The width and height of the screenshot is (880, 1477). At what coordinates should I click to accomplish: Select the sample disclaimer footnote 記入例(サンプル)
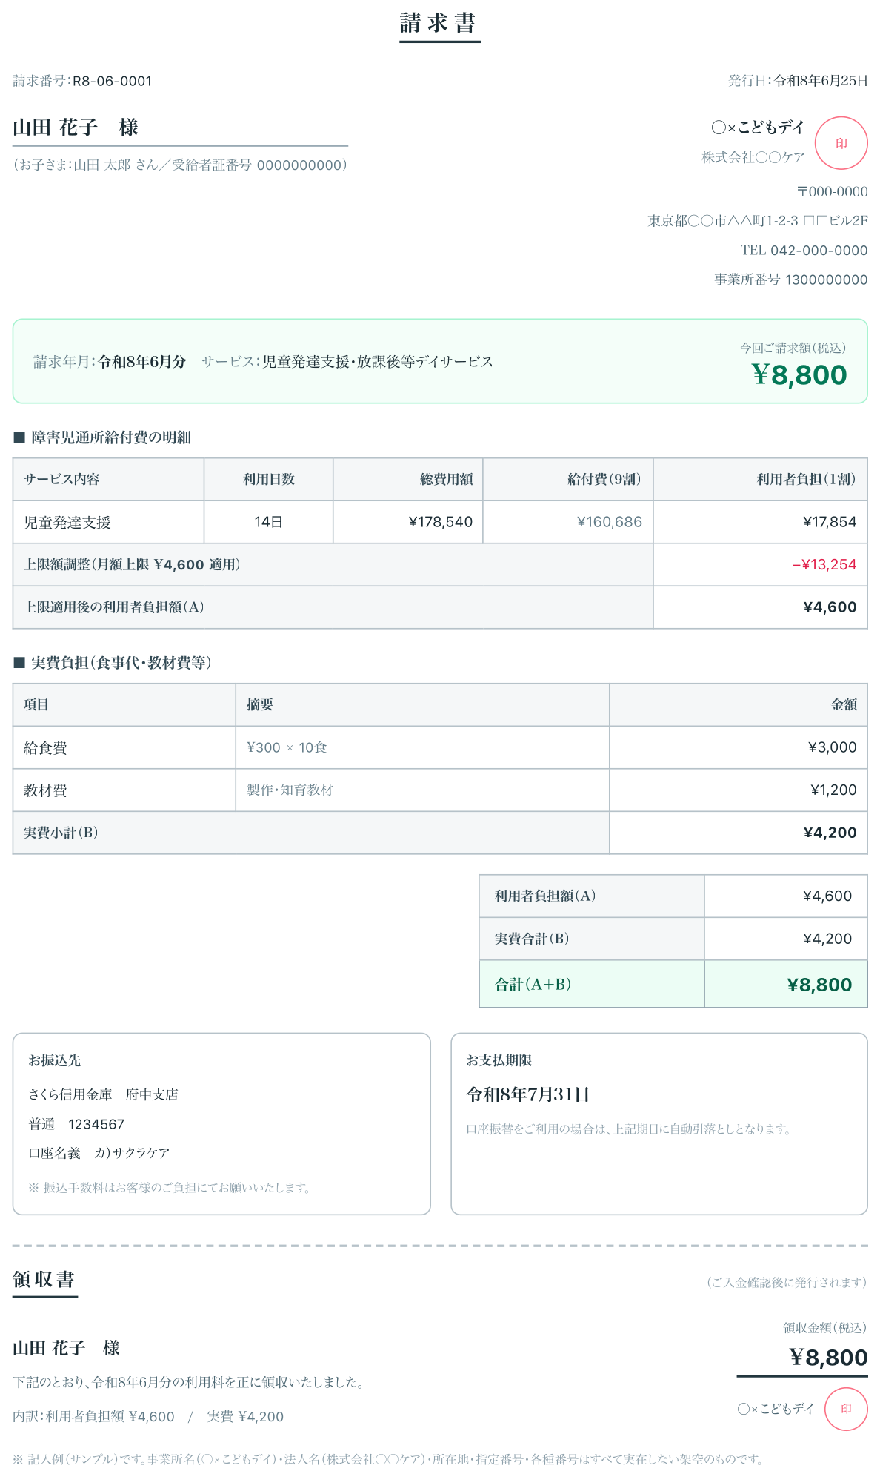point(388,1459)
